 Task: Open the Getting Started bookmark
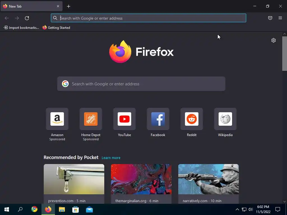(x=56, y=28)
